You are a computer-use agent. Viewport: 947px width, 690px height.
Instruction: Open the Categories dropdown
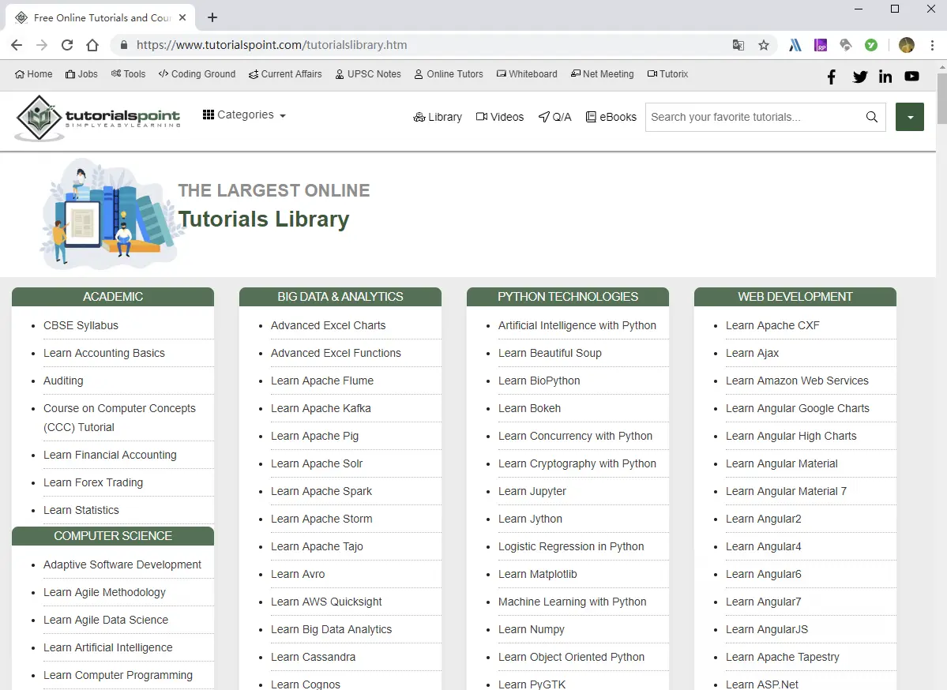click(244, 114)
